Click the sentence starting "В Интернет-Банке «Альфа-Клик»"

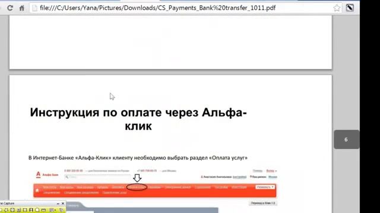(x=138, y=158)
